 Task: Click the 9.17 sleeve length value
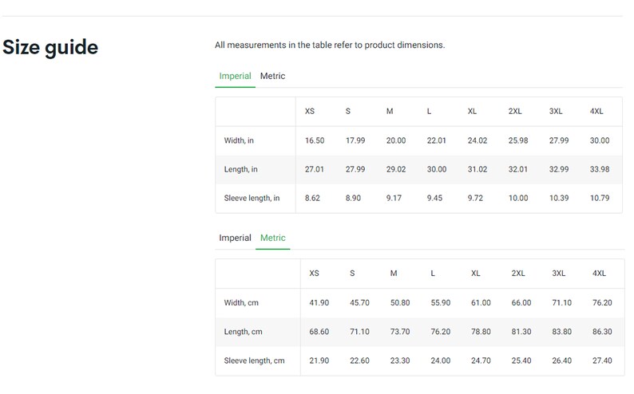pos(394,198)
